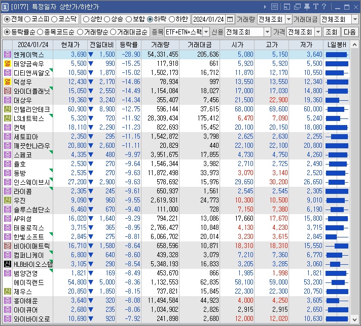Sort by 거래량순 radio button

tap(80, 32)
